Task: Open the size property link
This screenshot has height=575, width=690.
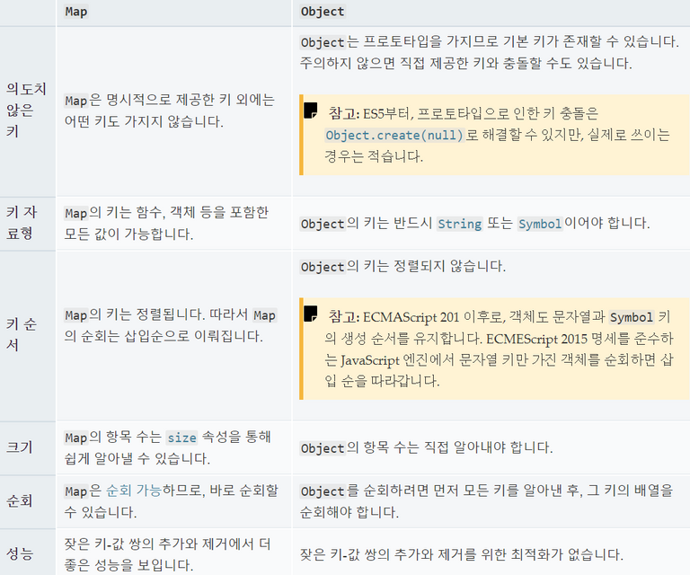Action: (181, 438)
